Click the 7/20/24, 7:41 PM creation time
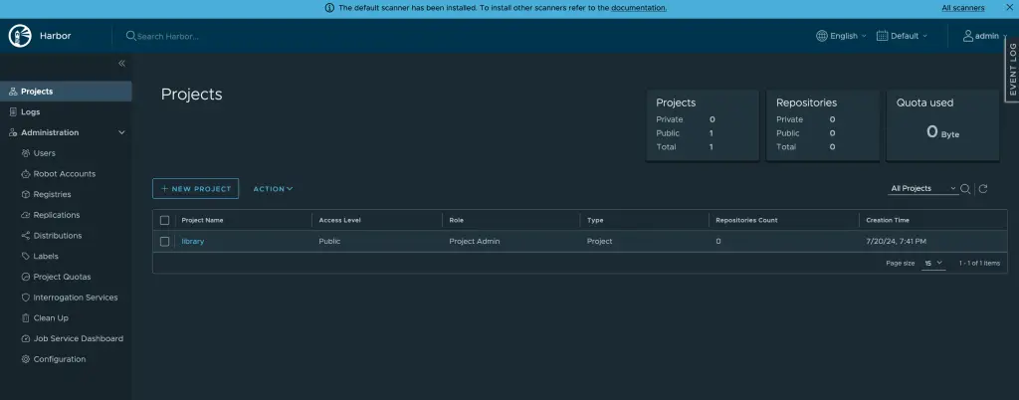The image size is (1019, 400). (897, 242)
